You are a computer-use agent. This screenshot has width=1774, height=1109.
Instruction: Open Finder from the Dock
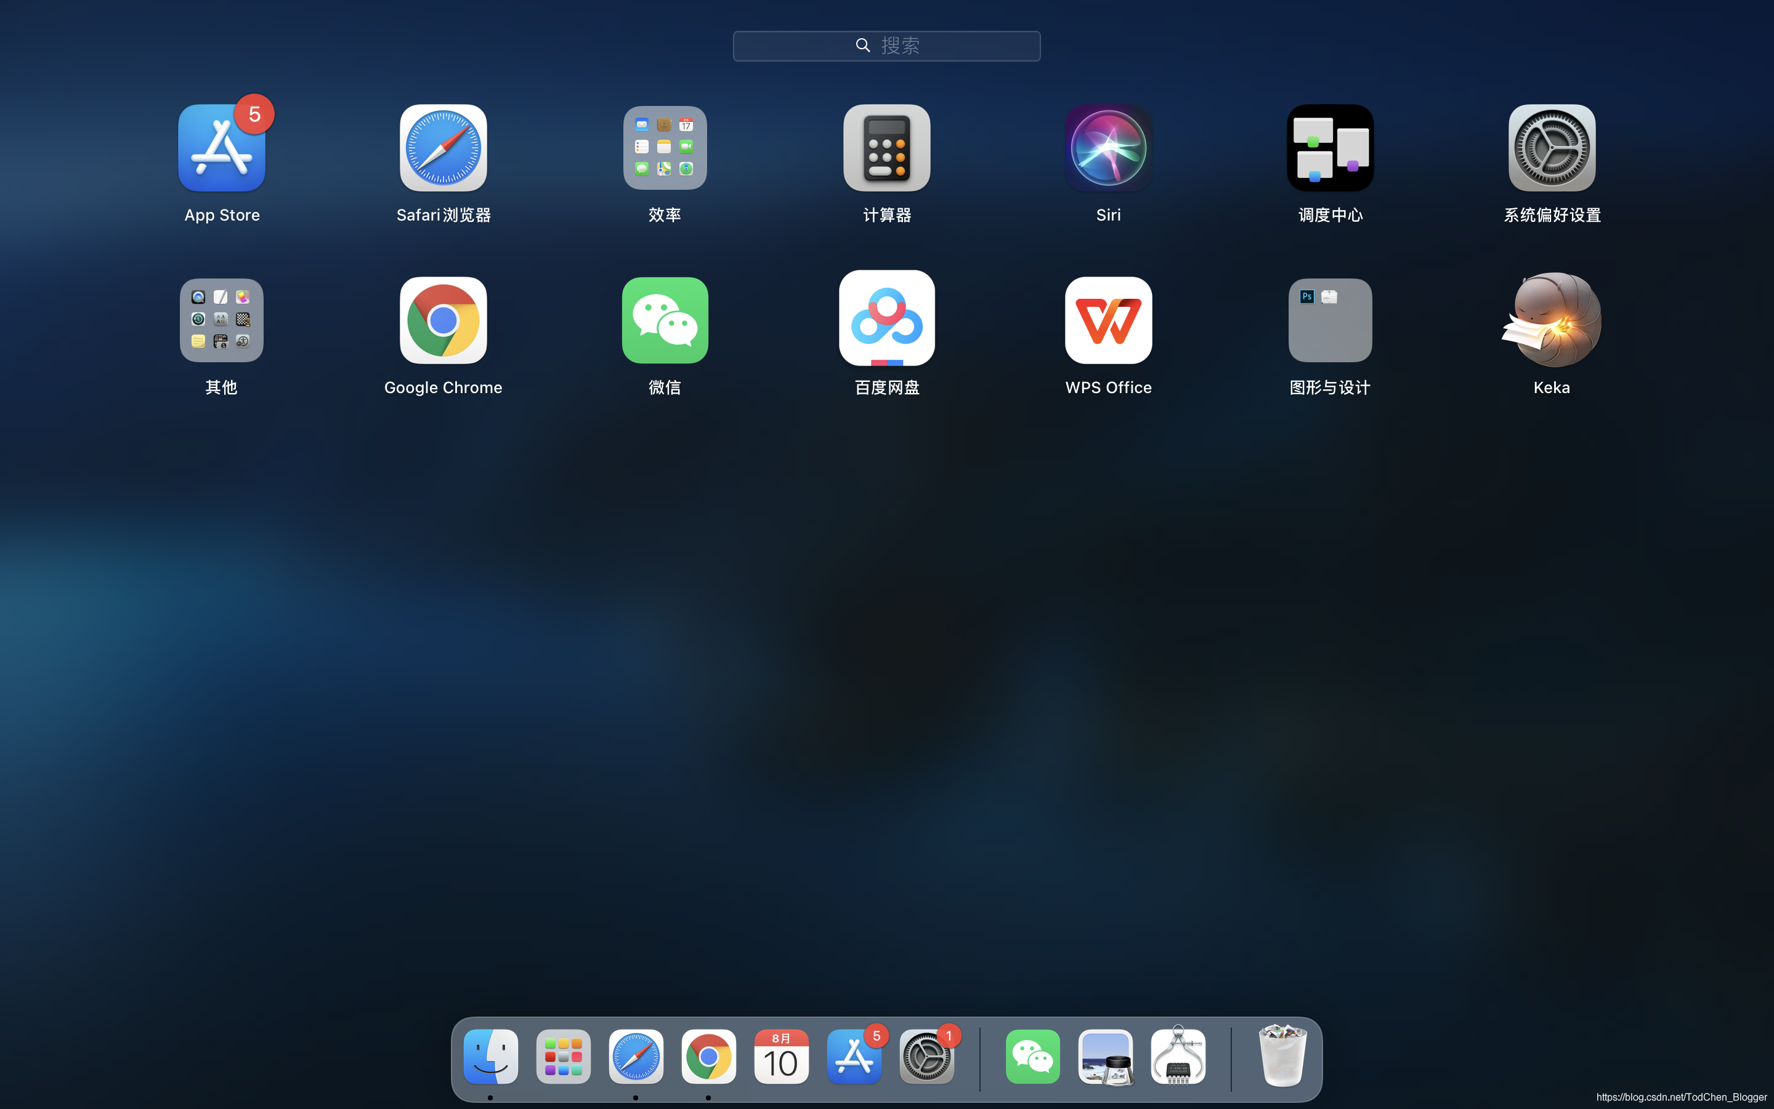coord(490,1057)
